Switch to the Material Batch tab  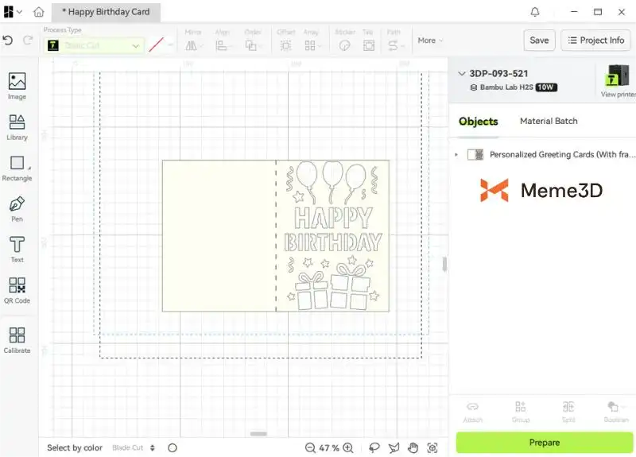(x=549, y=121)
